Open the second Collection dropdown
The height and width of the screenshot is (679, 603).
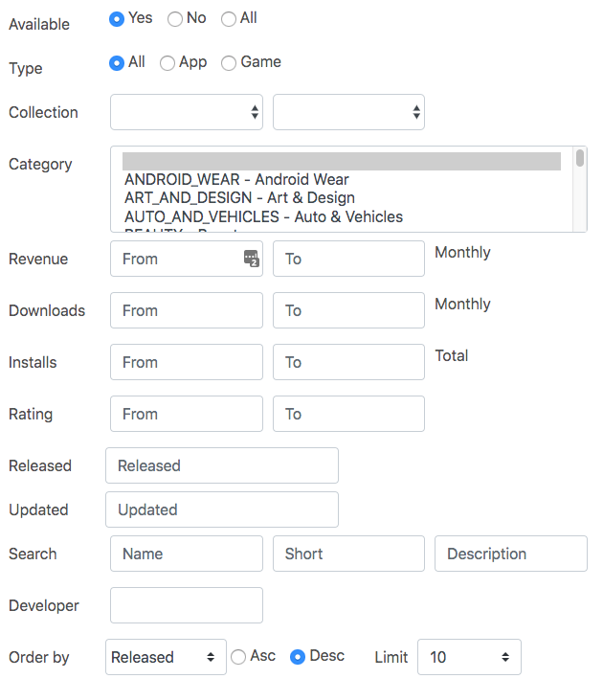348,112
